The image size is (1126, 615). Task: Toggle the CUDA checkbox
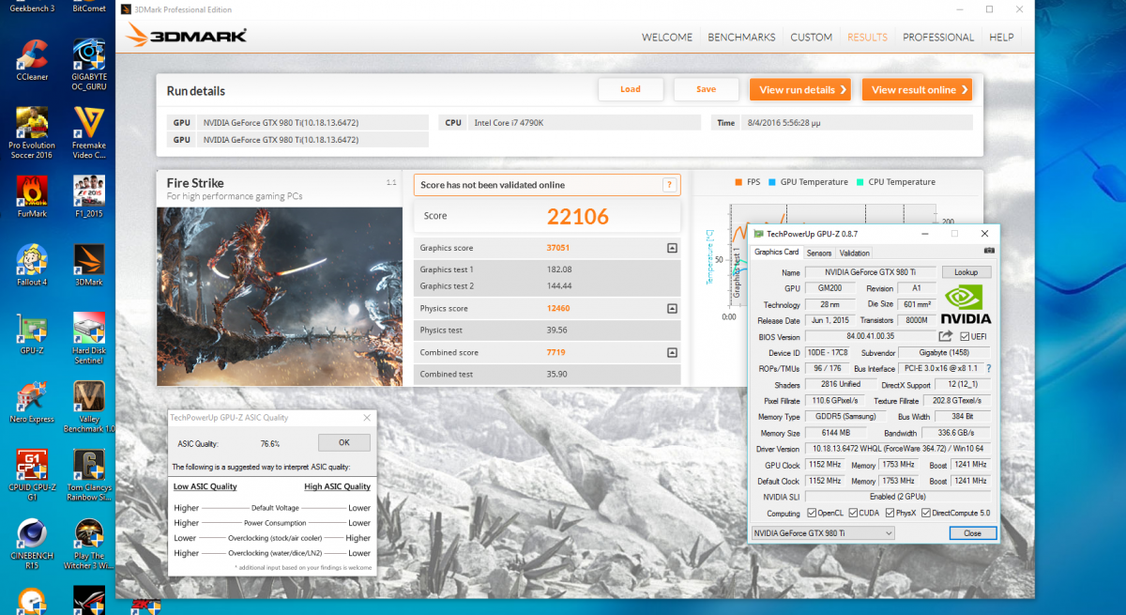(x=853, y=513)
